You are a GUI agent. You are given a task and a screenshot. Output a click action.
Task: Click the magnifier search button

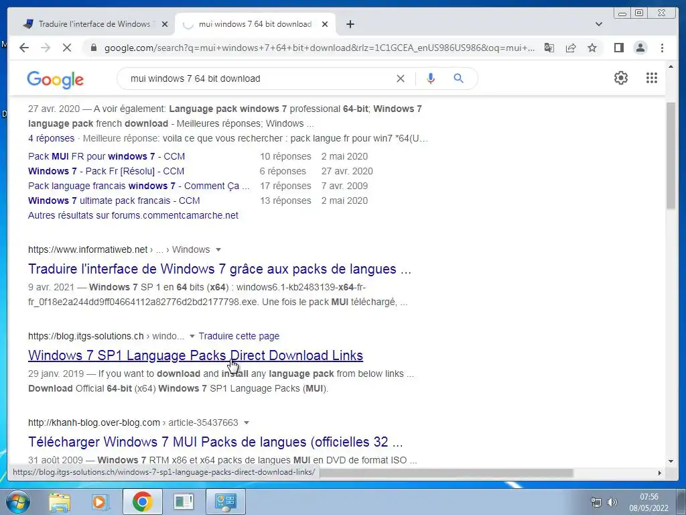(458, 78)
